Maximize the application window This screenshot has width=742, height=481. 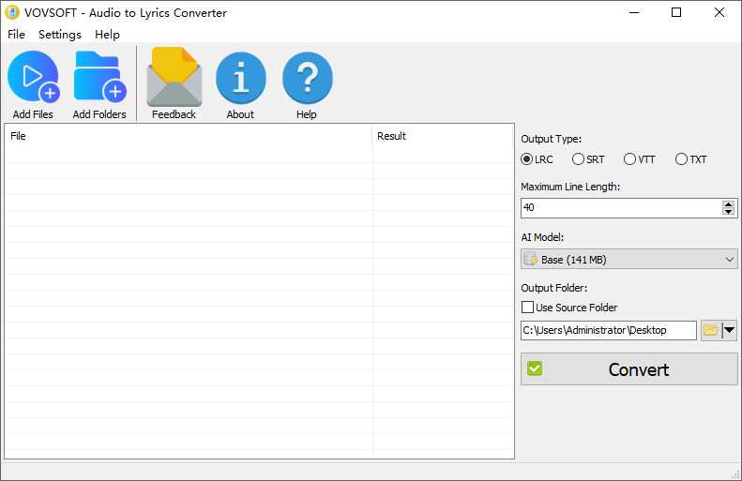click(676, 12)
